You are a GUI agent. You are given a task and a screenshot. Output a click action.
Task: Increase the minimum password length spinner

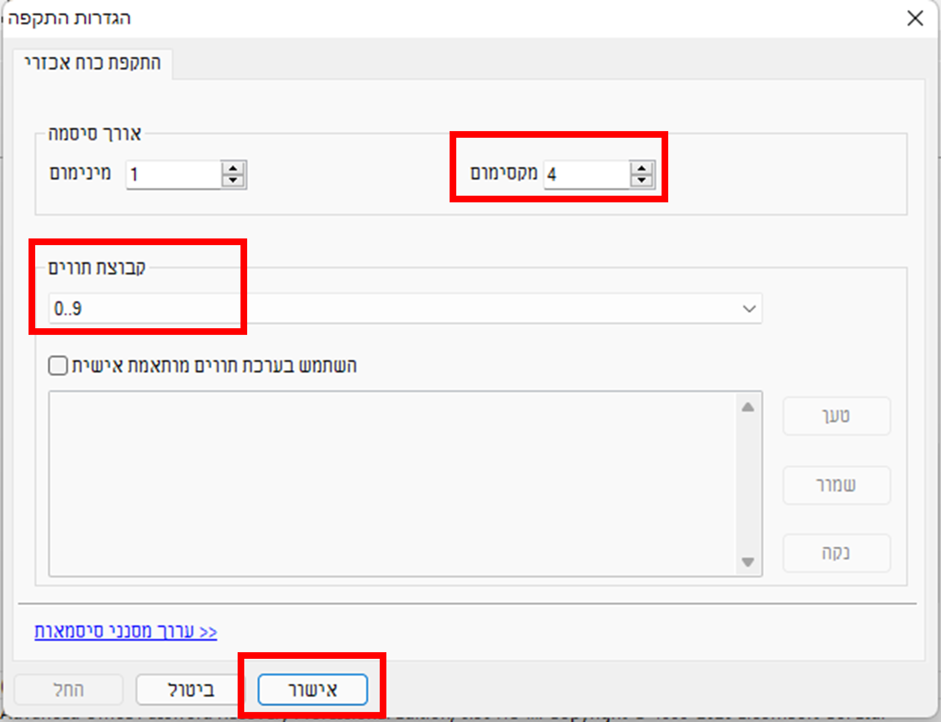(233, 169)
